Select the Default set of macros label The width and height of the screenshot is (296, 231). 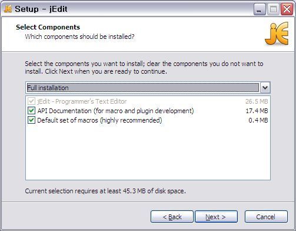(99, 120)
